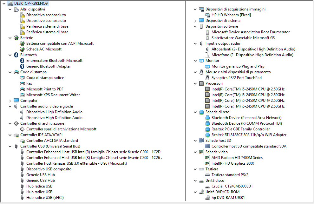Select Altoparlanti (2- Dispositivo High Definition Audio)
The height and width of the screenshot is (204, 314).
tap(253, 49)
